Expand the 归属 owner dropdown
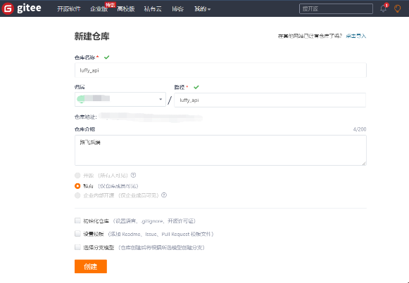 pos(120,99)
